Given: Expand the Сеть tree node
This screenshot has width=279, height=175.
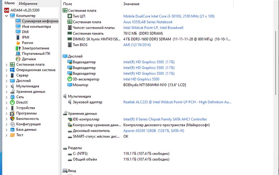Looking at the screenshot, I should (x=6, y=97).
